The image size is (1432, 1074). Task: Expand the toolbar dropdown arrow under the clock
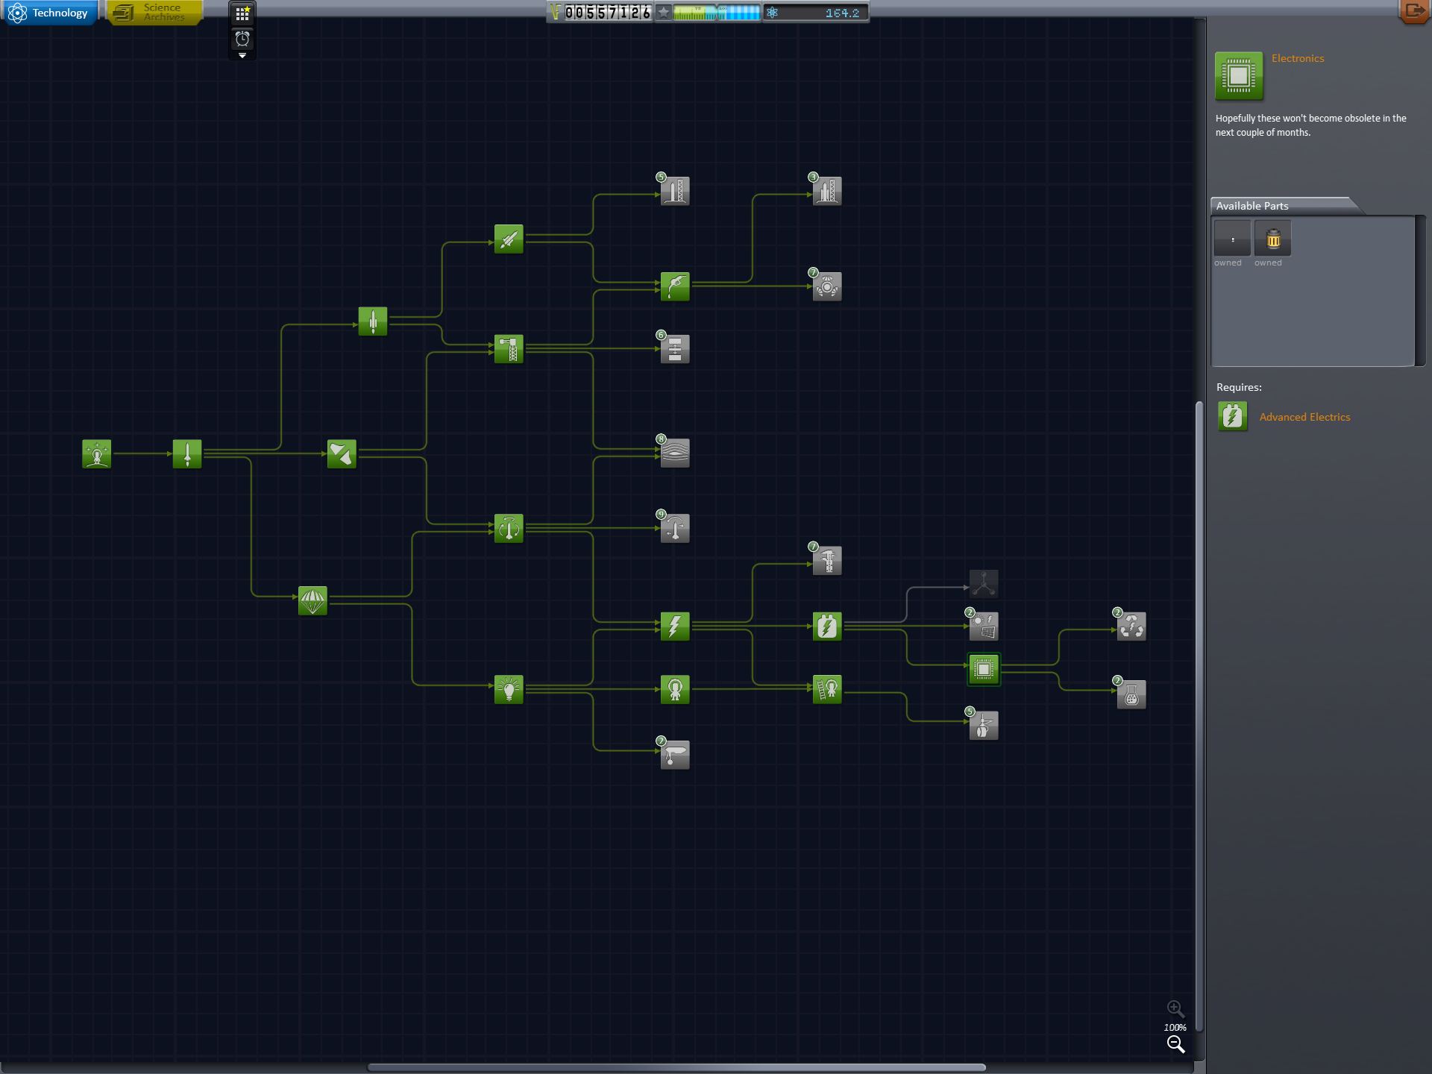242,56
